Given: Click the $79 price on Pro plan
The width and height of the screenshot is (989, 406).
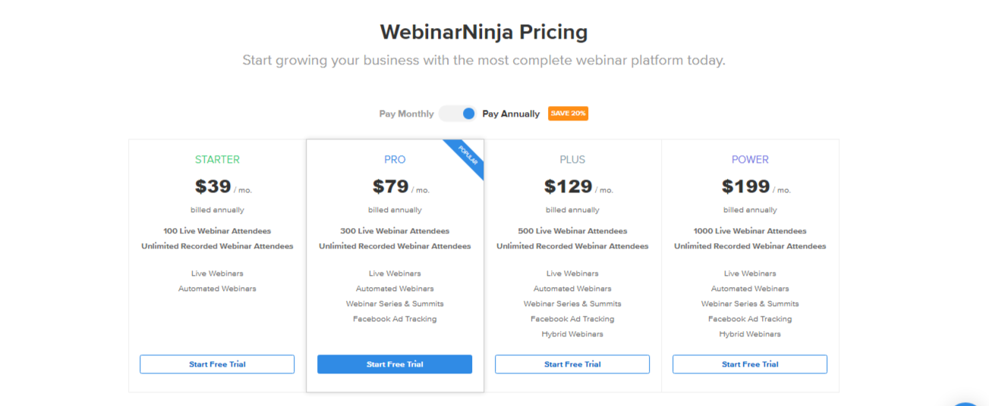Looking at the screenshot, I should click(391, 186).
